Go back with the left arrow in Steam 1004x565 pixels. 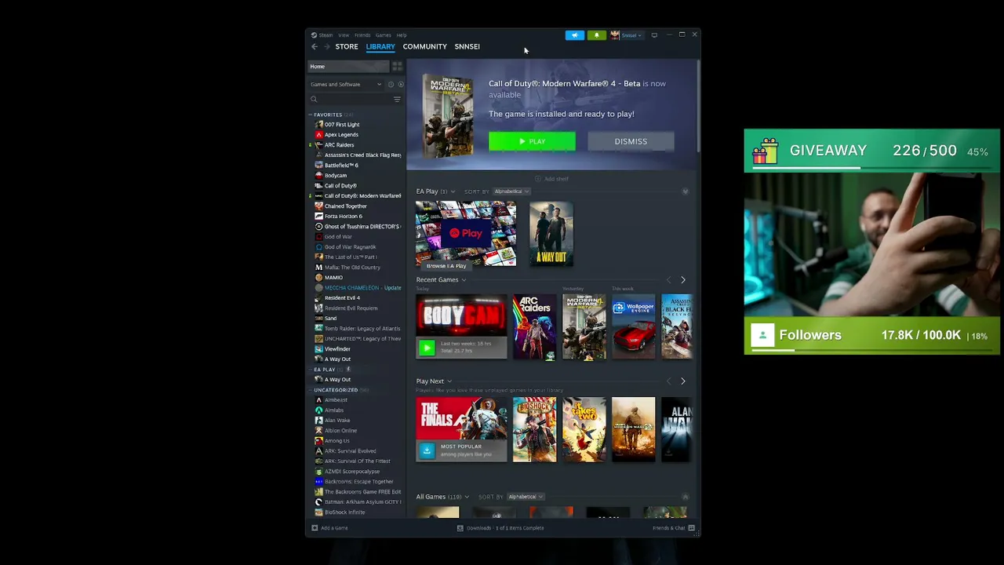pyautogui.click(x=315, y=46)
